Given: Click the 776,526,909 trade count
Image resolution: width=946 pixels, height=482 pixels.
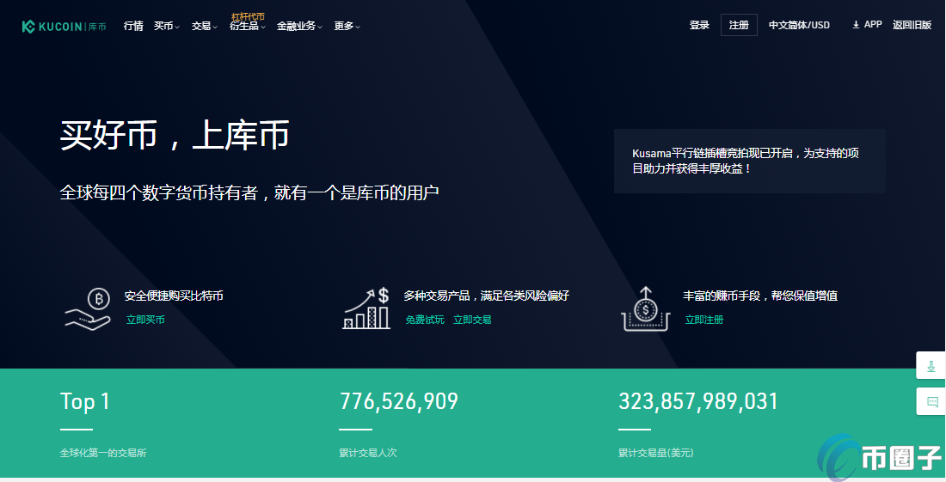Looking at the screenshot, I should coord(399,401).
